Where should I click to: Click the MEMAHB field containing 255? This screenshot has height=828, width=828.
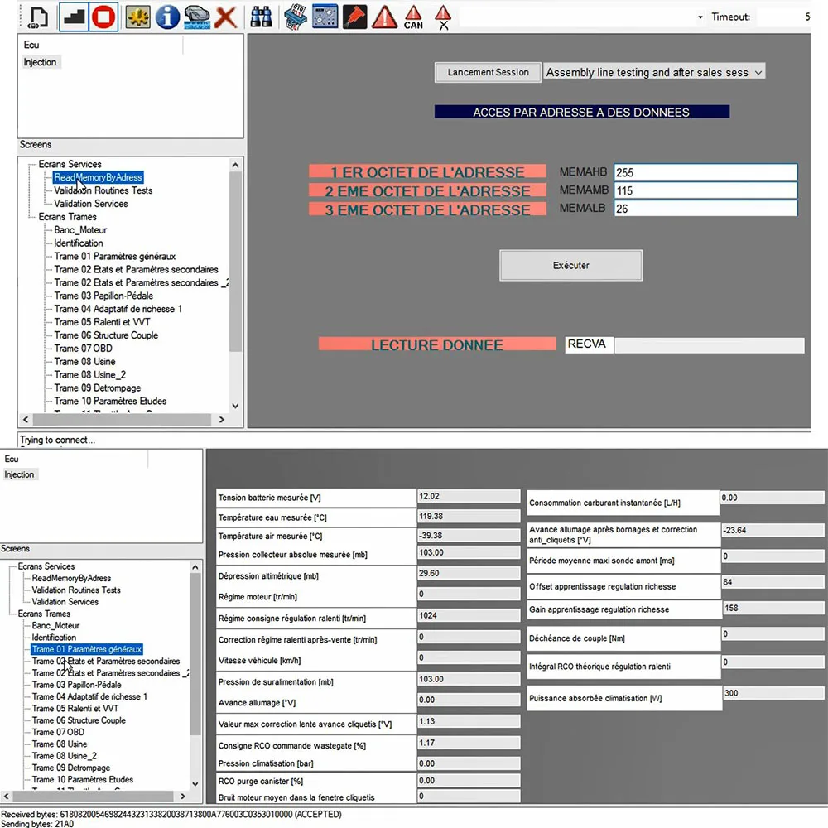point(705,172)
